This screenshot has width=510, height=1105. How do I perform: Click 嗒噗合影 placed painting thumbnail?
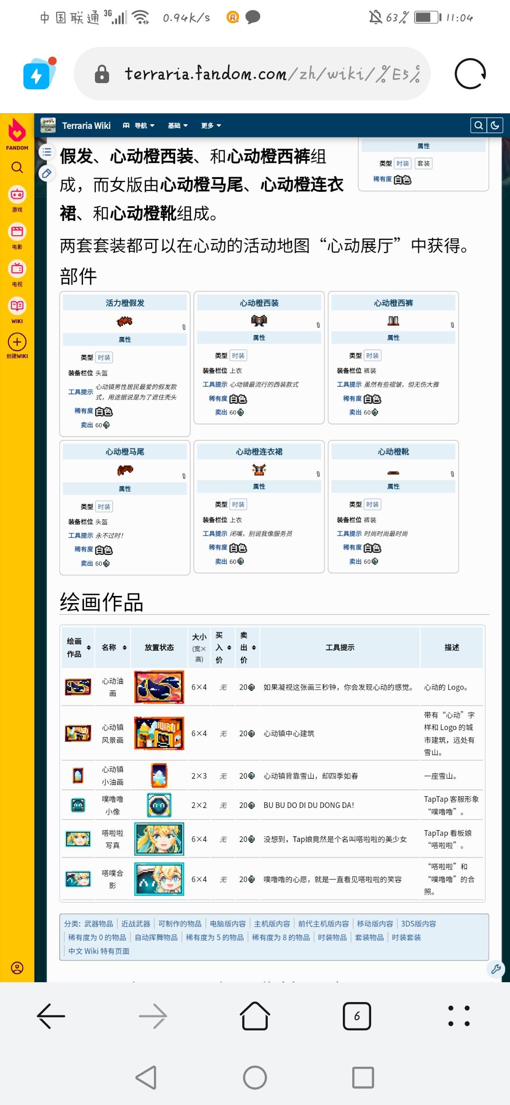159,879
